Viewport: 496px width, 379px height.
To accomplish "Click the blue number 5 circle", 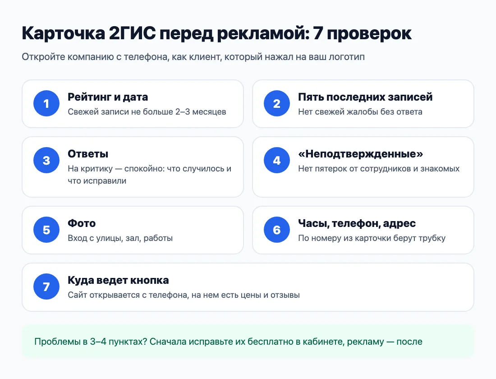I will [46, 230].
